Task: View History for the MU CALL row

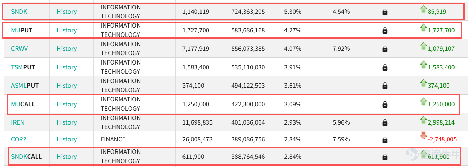Action: (x=67, y=104)
